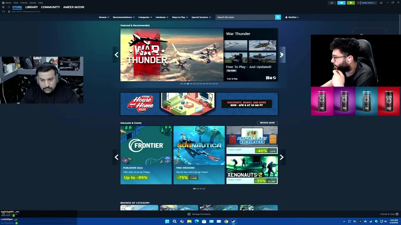Open the Airport X-Ray Simulator deal
The image size is (401, 225).
click(x=252, y=140)
